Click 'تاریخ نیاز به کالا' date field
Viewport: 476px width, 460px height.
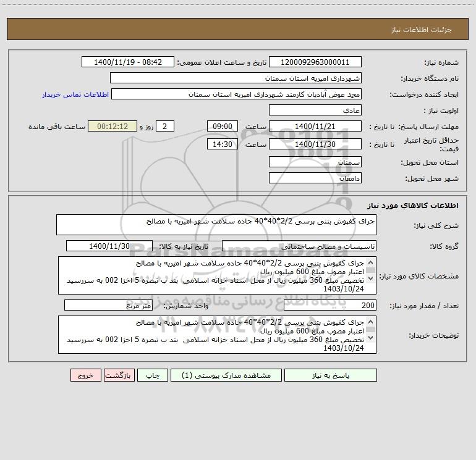[x=109, y=246]
